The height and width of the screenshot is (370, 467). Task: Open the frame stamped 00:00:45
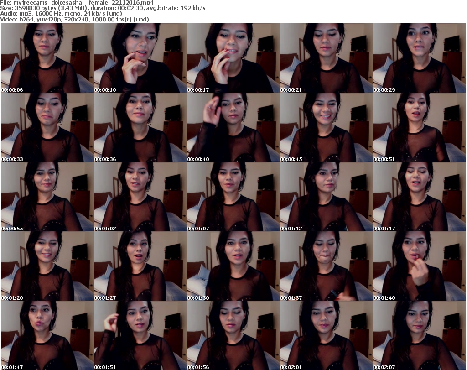[x=326, y=127]
